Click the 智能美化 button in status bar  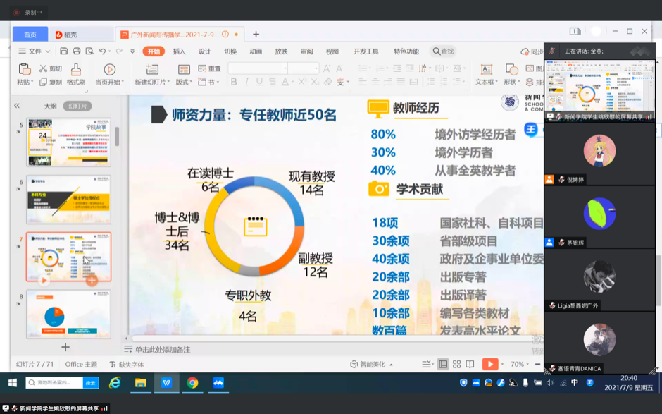pos(371,364)
